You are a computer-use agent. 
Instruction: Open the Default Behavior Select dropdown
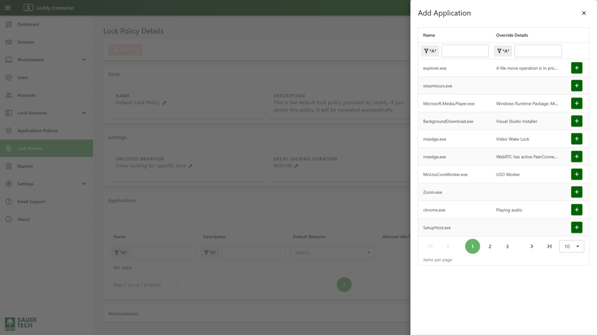333,253
